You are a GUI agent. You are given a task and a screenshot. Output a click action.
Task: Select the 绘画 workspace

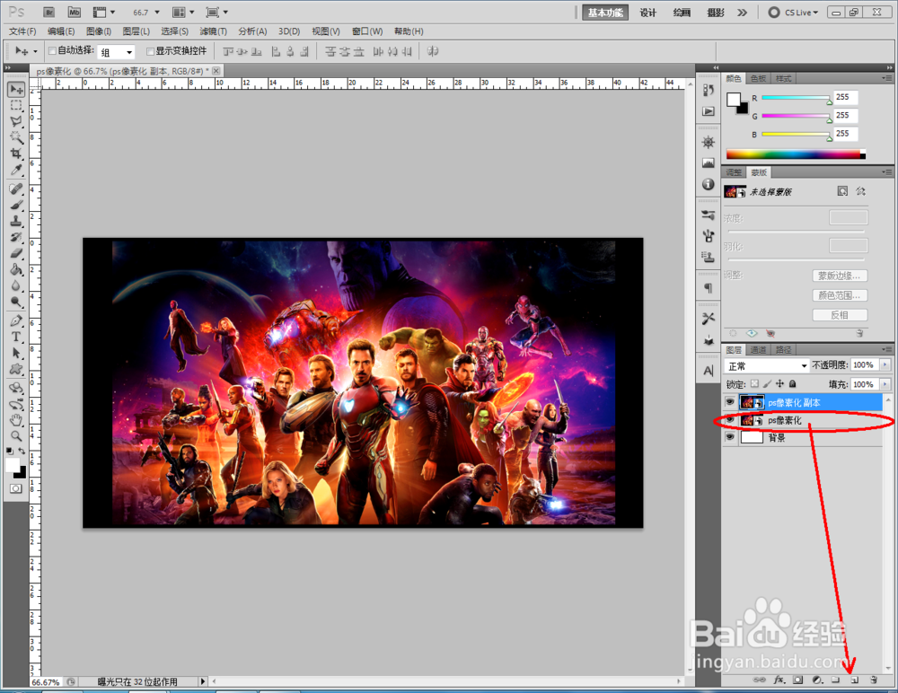point(682,13)
